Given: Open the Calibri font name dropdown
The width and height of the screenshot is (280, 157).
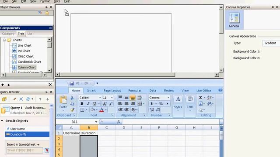Looking at the screenshot, I should [100, 98].
